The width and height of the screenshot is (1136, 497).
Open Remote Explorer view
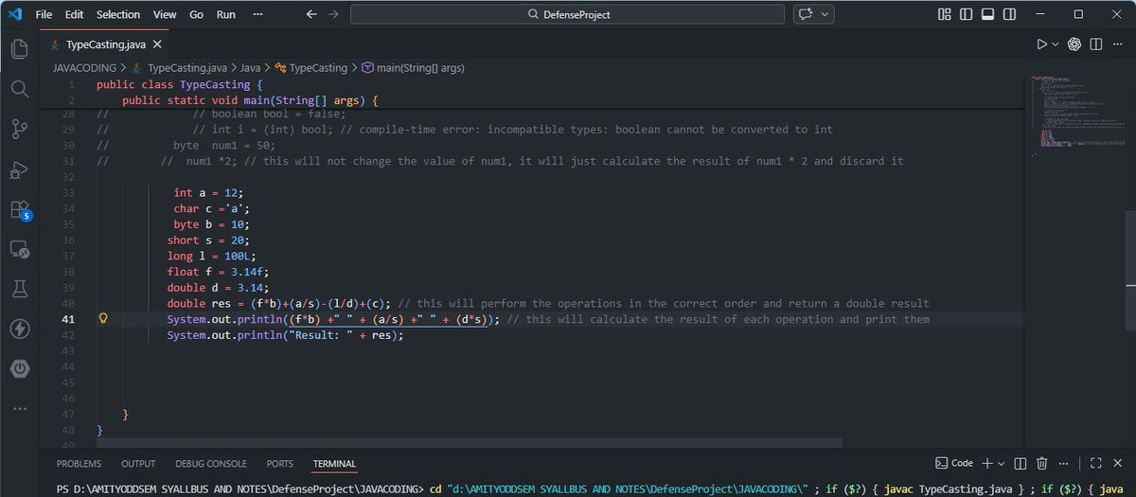(19, 249)
